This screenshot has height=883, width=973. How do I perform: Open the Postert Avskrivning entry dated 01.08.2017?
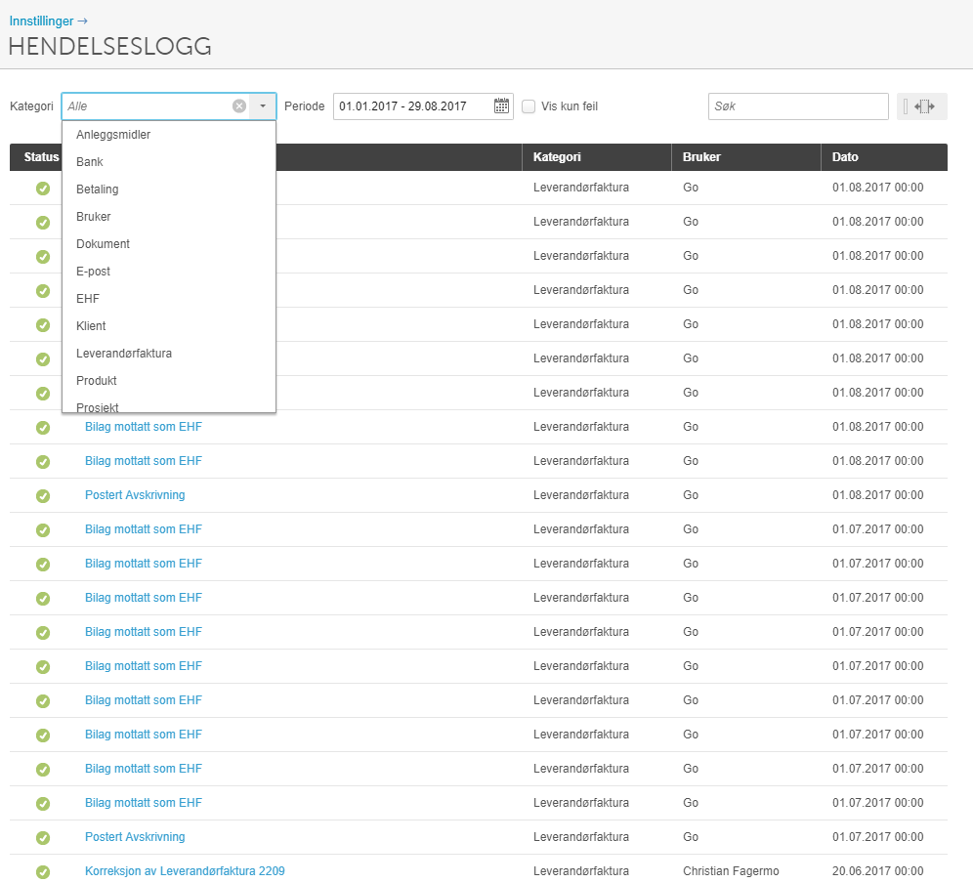pyautogui.click(x=135, y=495)
